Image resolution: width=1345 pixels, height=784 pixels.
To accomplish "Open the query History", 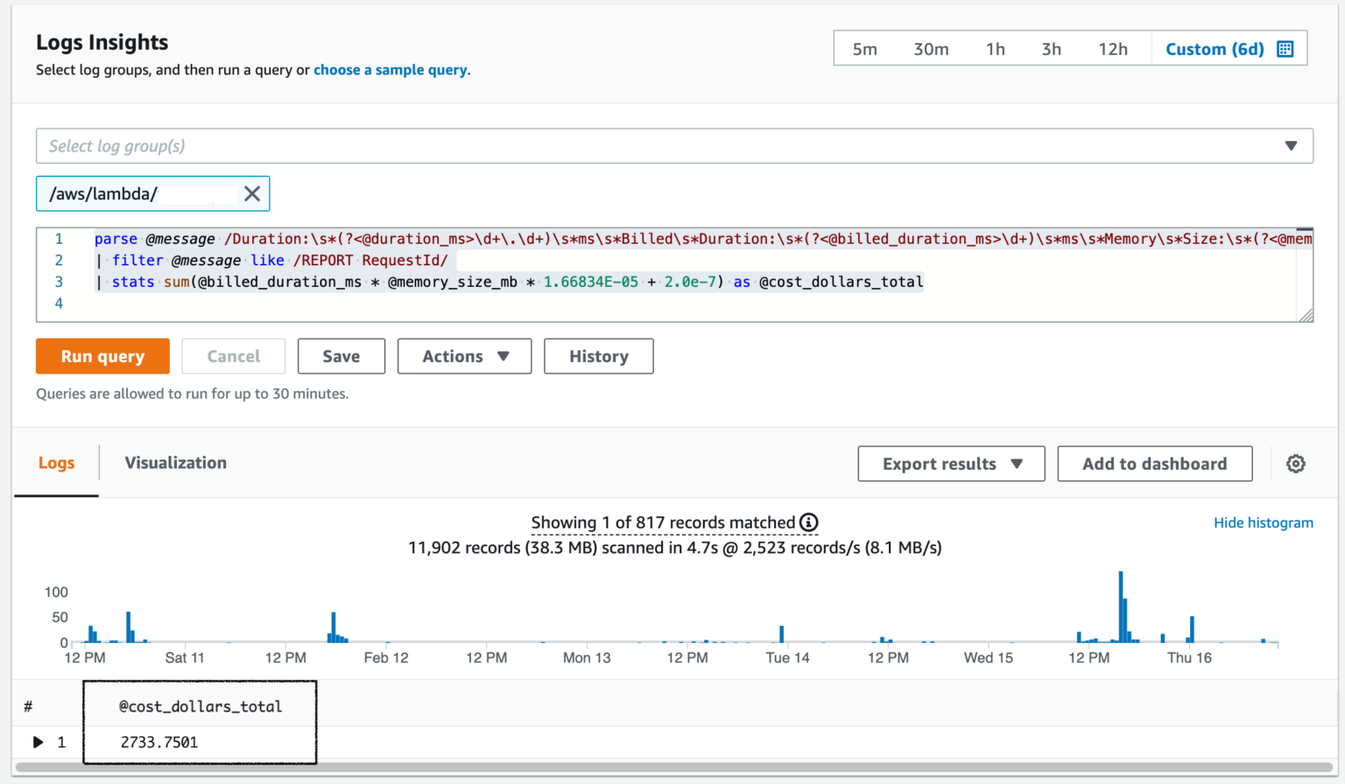I will point(598,356).
